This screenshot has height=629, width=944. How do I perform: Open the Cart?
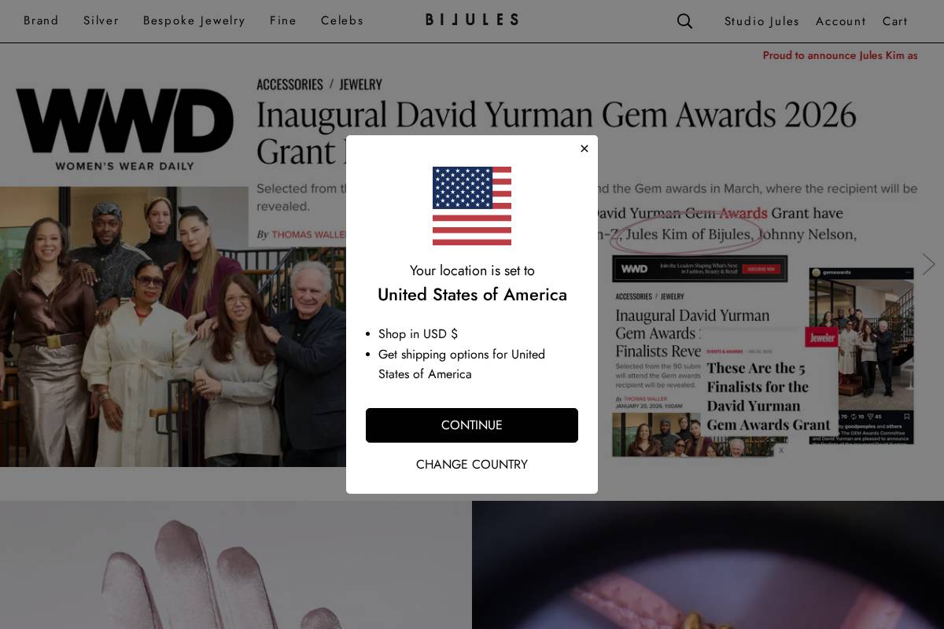tap(895, 21)
